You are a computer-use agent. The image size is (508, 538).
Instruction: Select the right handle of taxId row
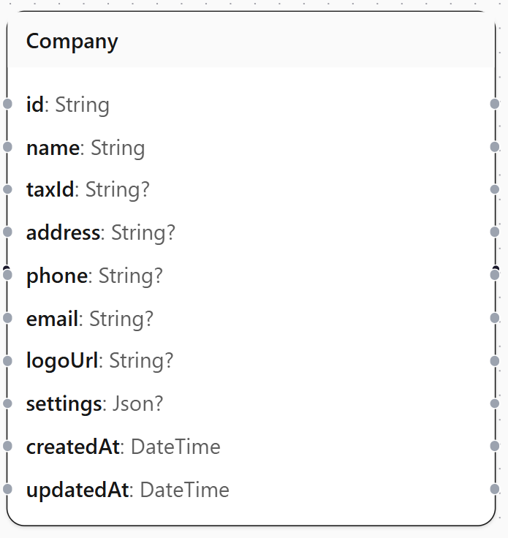tap(495, 189)
